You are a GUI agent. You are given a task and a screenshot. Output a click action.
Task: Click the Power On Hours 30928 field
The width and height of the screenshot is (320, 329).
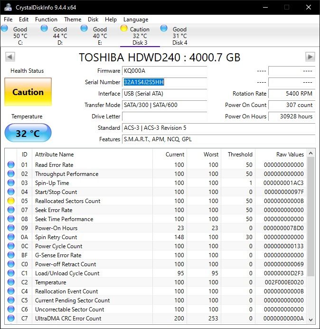click(x=292, y=116)
